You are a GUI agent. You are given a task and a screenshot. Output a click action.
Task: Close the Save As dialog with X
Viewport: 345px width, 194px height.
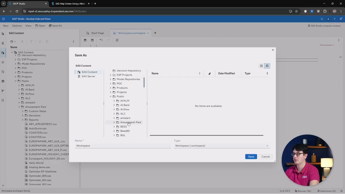pos(273,50)
